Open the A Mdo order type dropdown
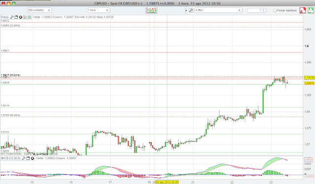This screenshot has height=184, width=315. tap(218, 10)
